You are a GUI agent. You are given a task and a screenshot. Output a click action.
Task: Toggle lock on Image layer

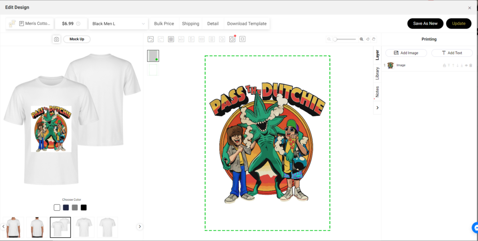click(x=444, y=65)
